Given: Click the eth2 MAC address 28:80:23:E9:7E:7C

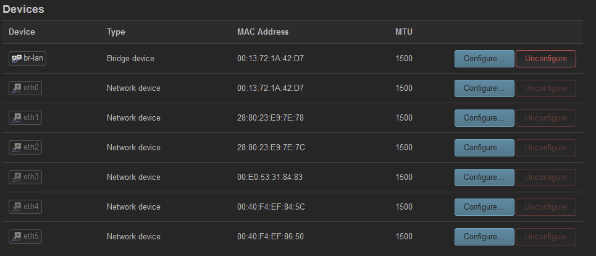Looking at the screenshot, I should tap(271, 148).
